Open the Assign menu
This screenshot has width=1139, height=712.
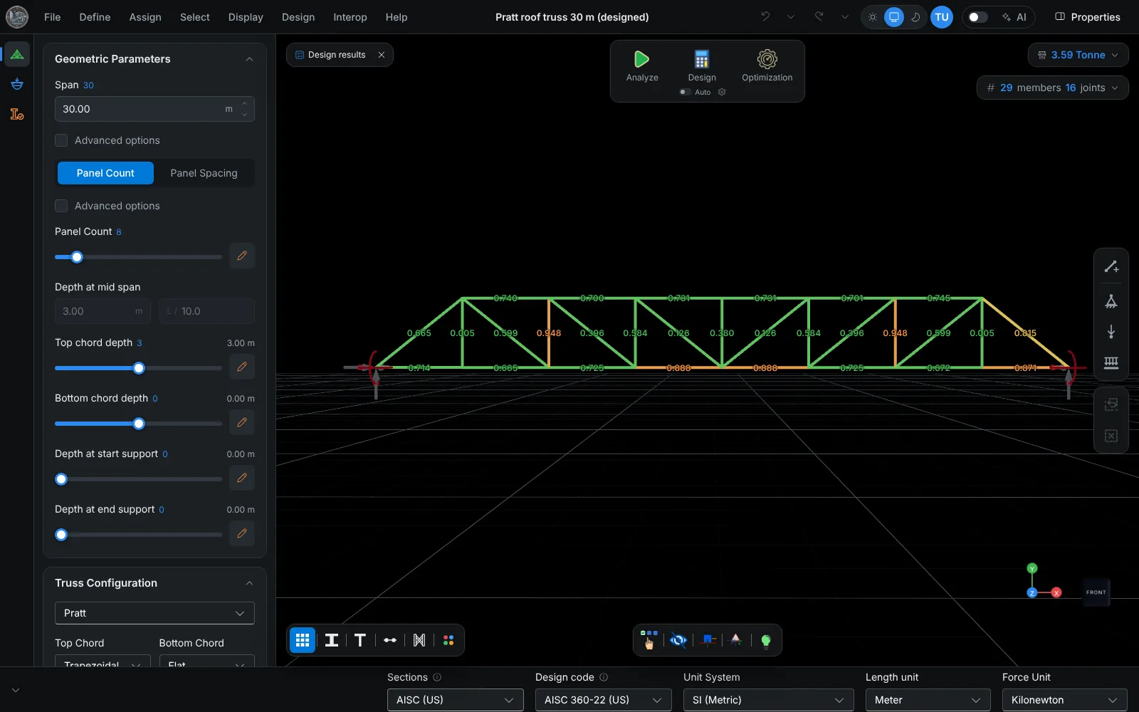(145, 17)
